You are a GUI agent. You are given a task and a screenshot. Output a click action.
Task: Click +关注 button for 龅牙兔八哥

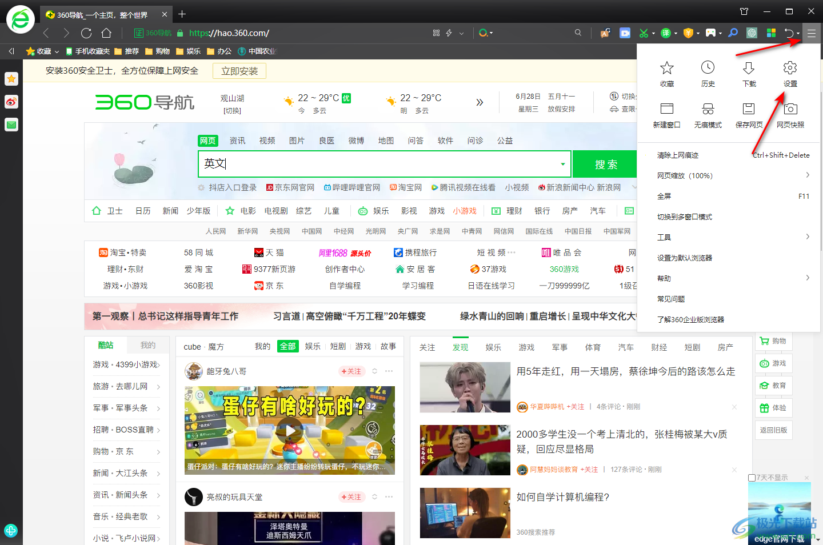coord(351,371)
